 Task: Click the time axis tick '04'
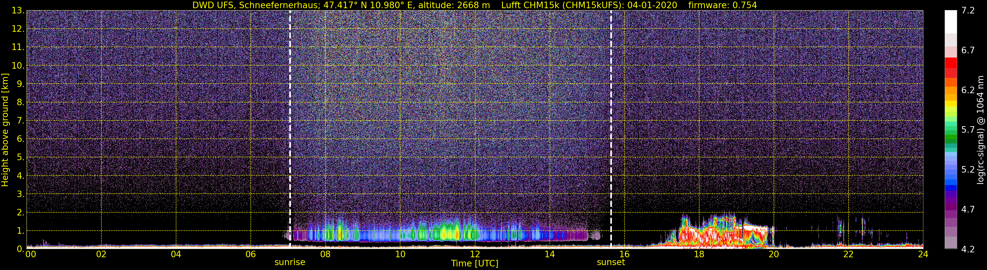pos(176,255)
